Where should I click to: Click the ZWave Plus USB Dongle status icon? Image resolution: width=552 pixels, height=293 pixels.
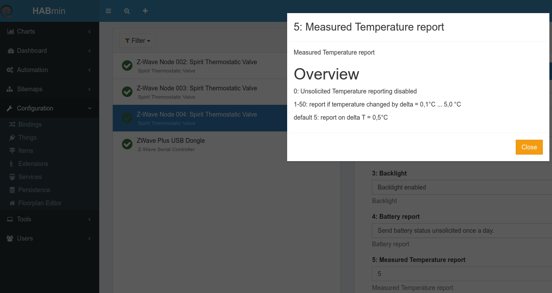(x=127, y=144)
